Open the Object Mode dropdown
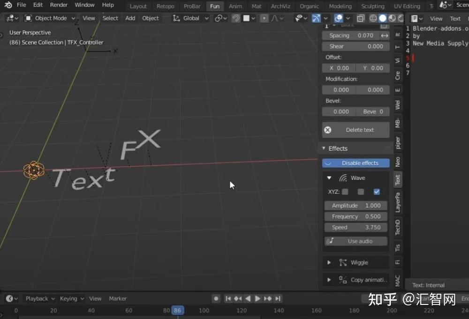This screenshot has height=319, width=469. (50, 18)
